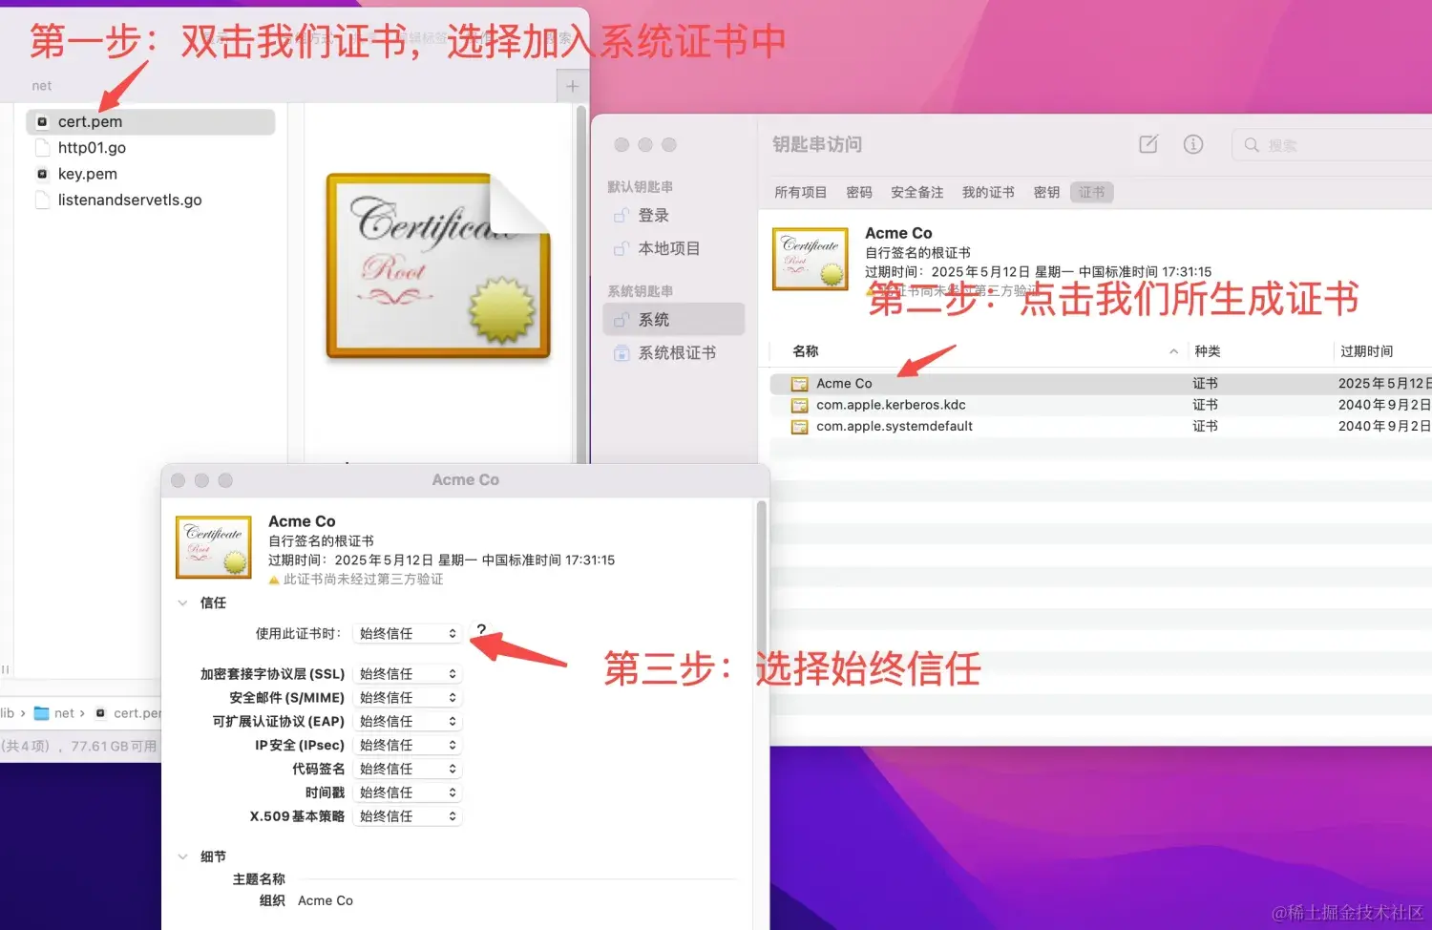This screenshot has width=1432, height=930.
Task: Click the com.apple.systemdefault row certificate icon
Action: (x=799, y=427)
